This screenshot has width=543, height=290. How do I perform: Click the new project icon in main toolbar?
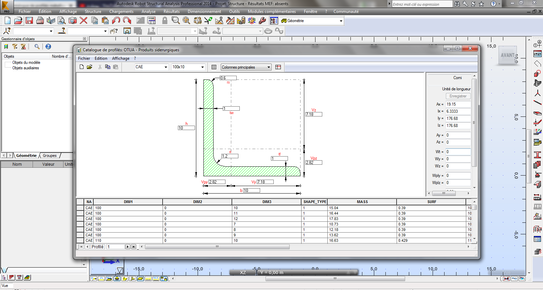(x=7, y=21)
